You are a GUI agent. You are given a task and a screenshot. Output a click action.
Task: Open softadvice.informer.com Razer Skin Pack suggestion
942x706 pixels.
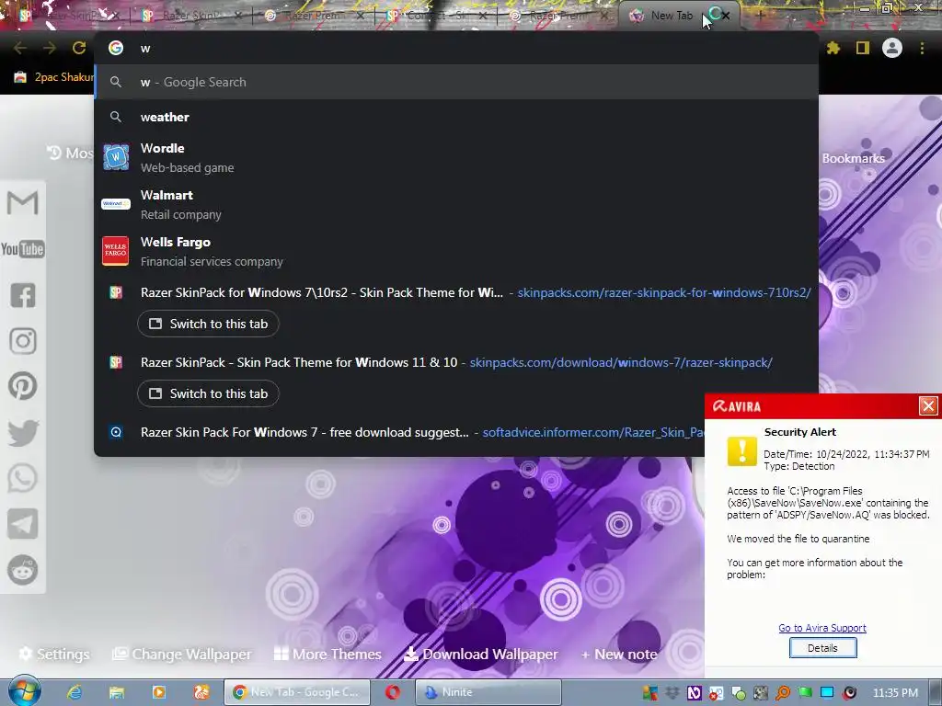click(x=399, y=432)
